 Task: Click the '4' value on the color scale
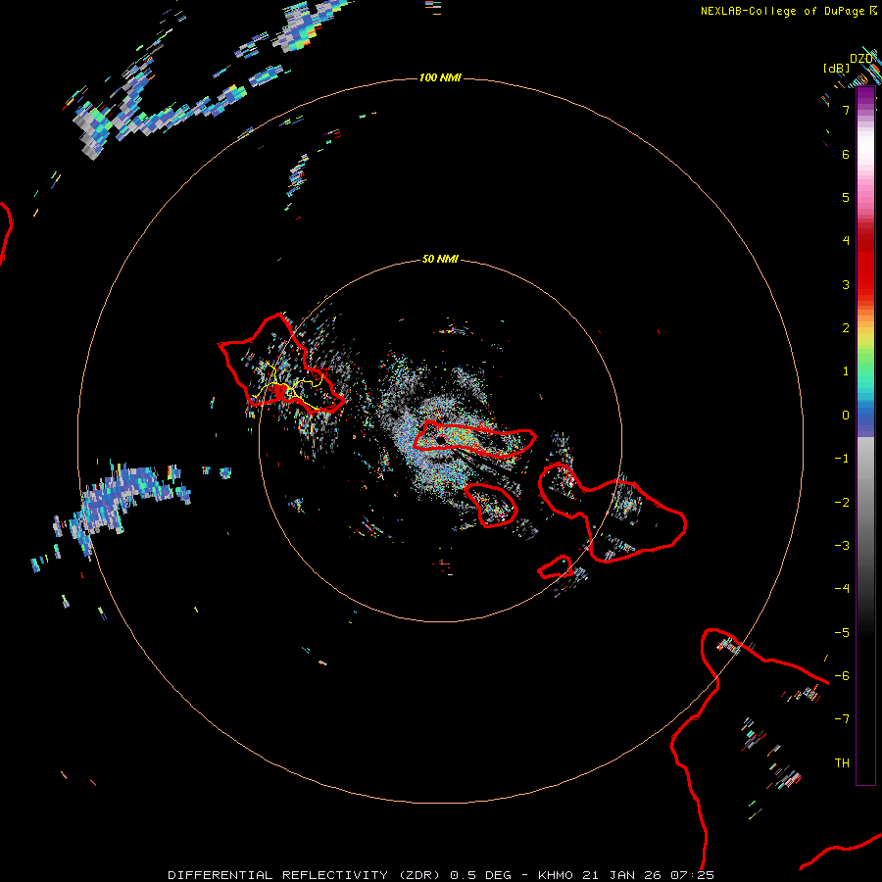[846, 241]
